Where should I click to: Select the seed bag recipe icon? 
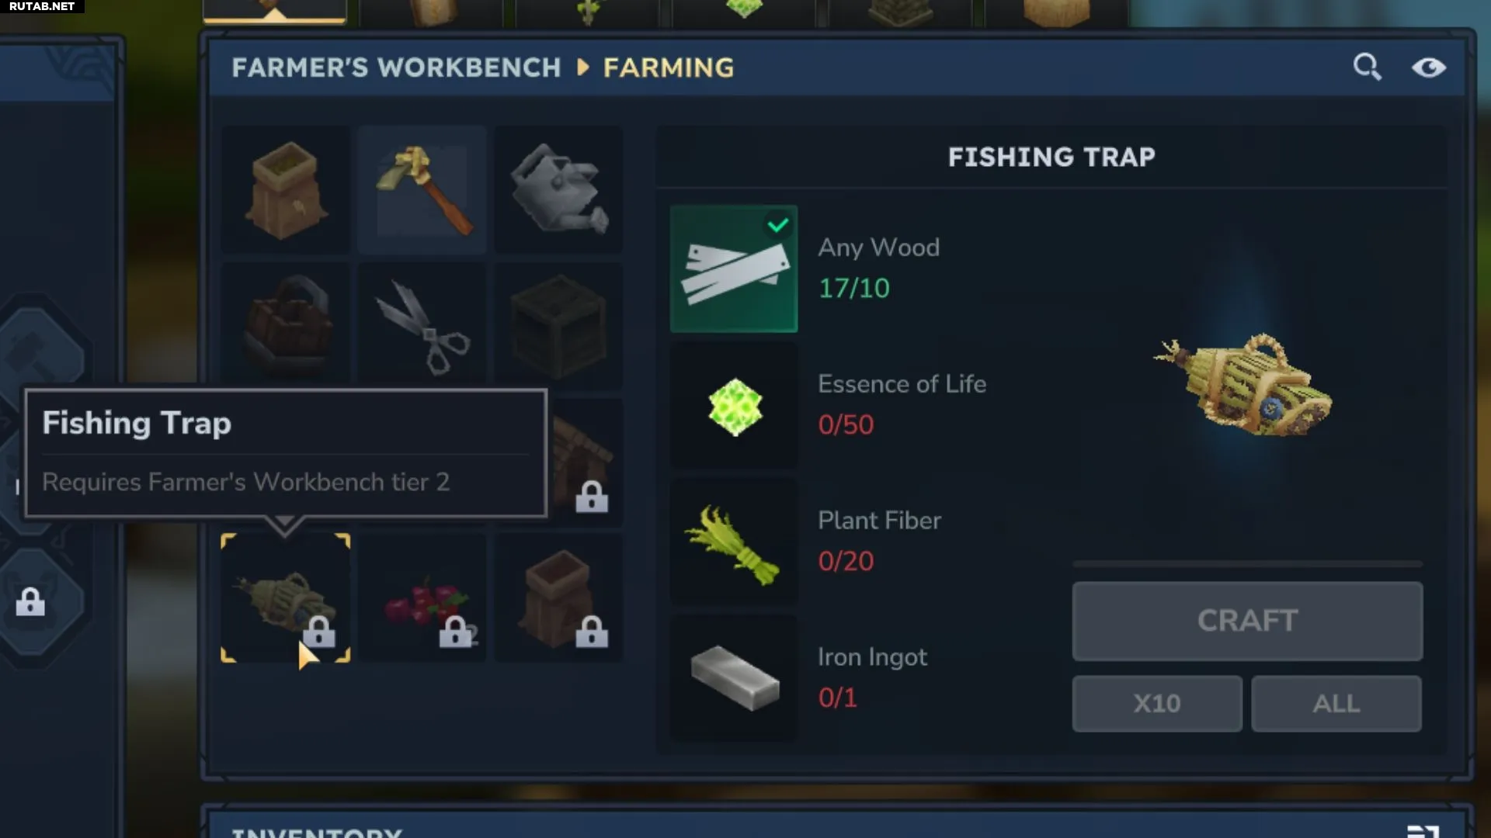point(285,190)
